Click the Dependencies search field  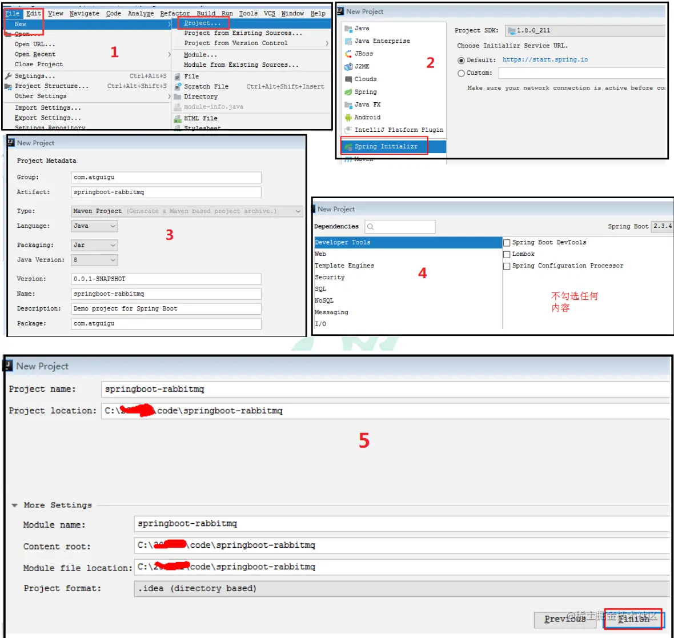(x=400, y=227)
